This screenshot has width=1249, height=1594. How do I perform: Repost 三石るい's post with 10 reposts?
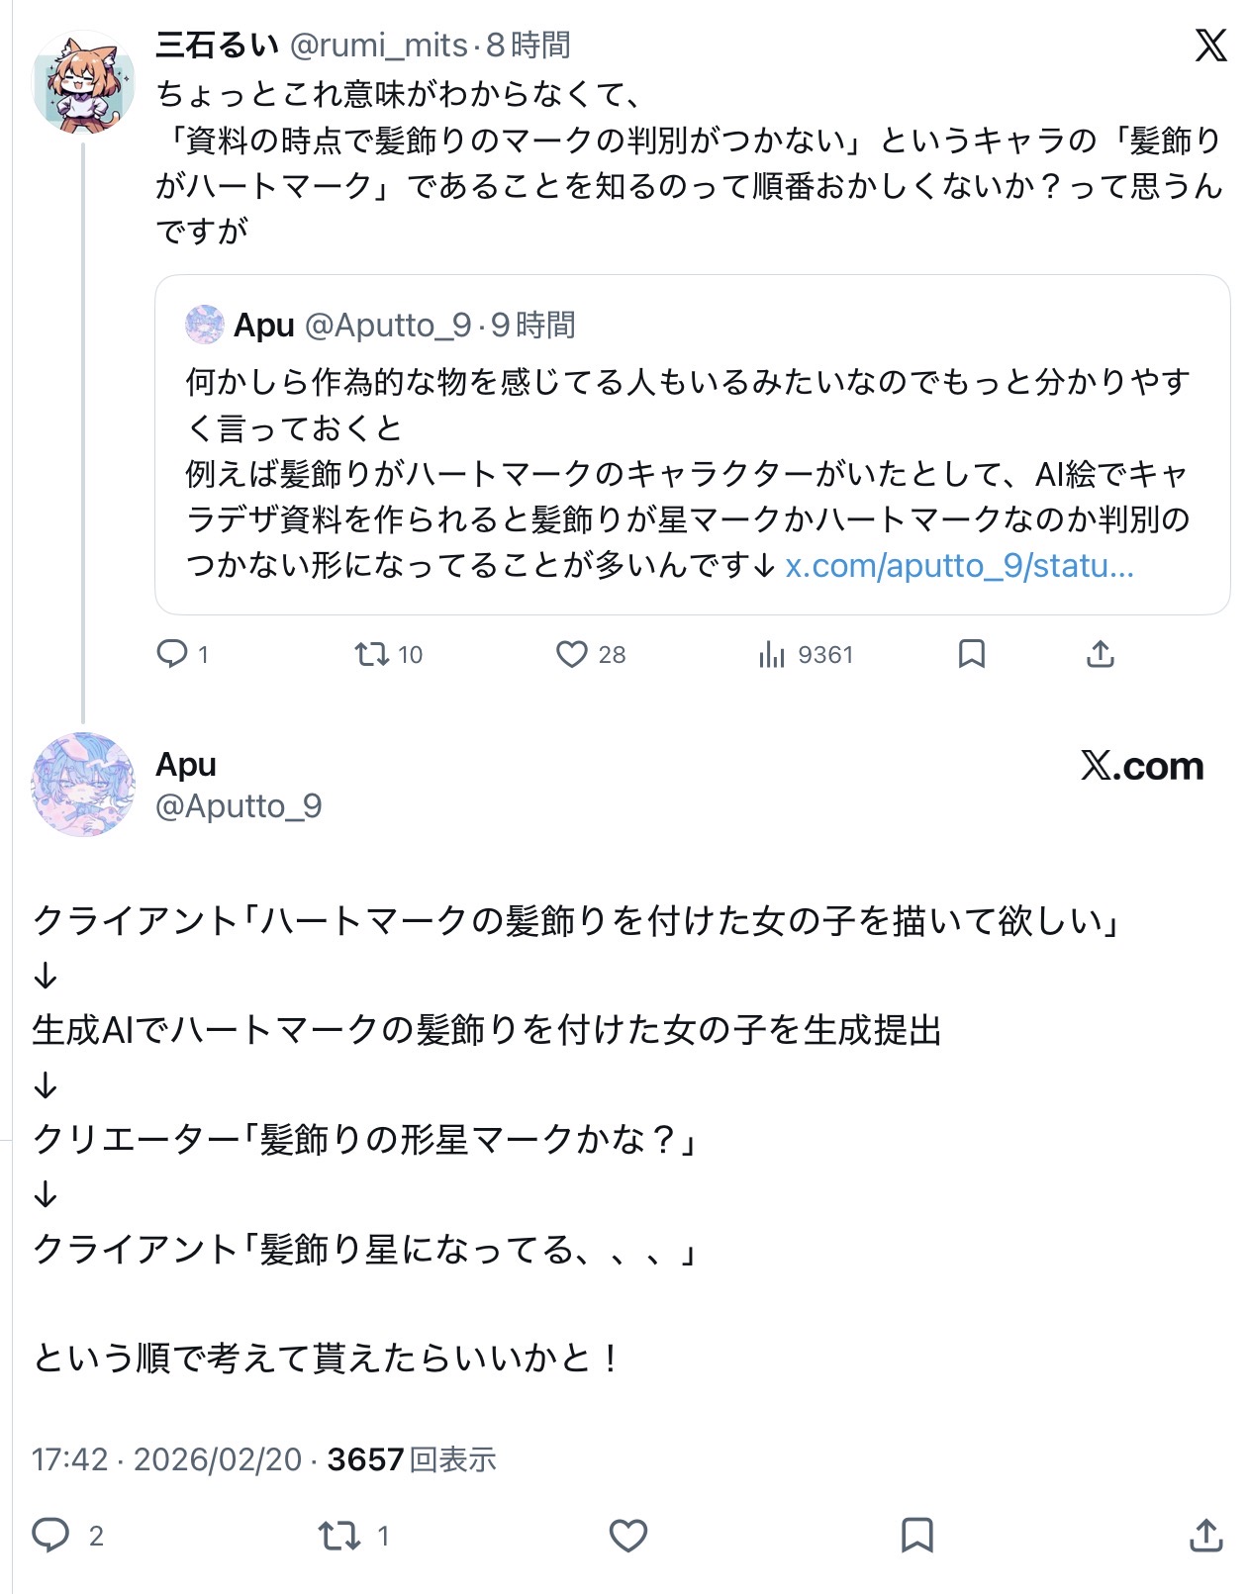click(x=373, y=654)
